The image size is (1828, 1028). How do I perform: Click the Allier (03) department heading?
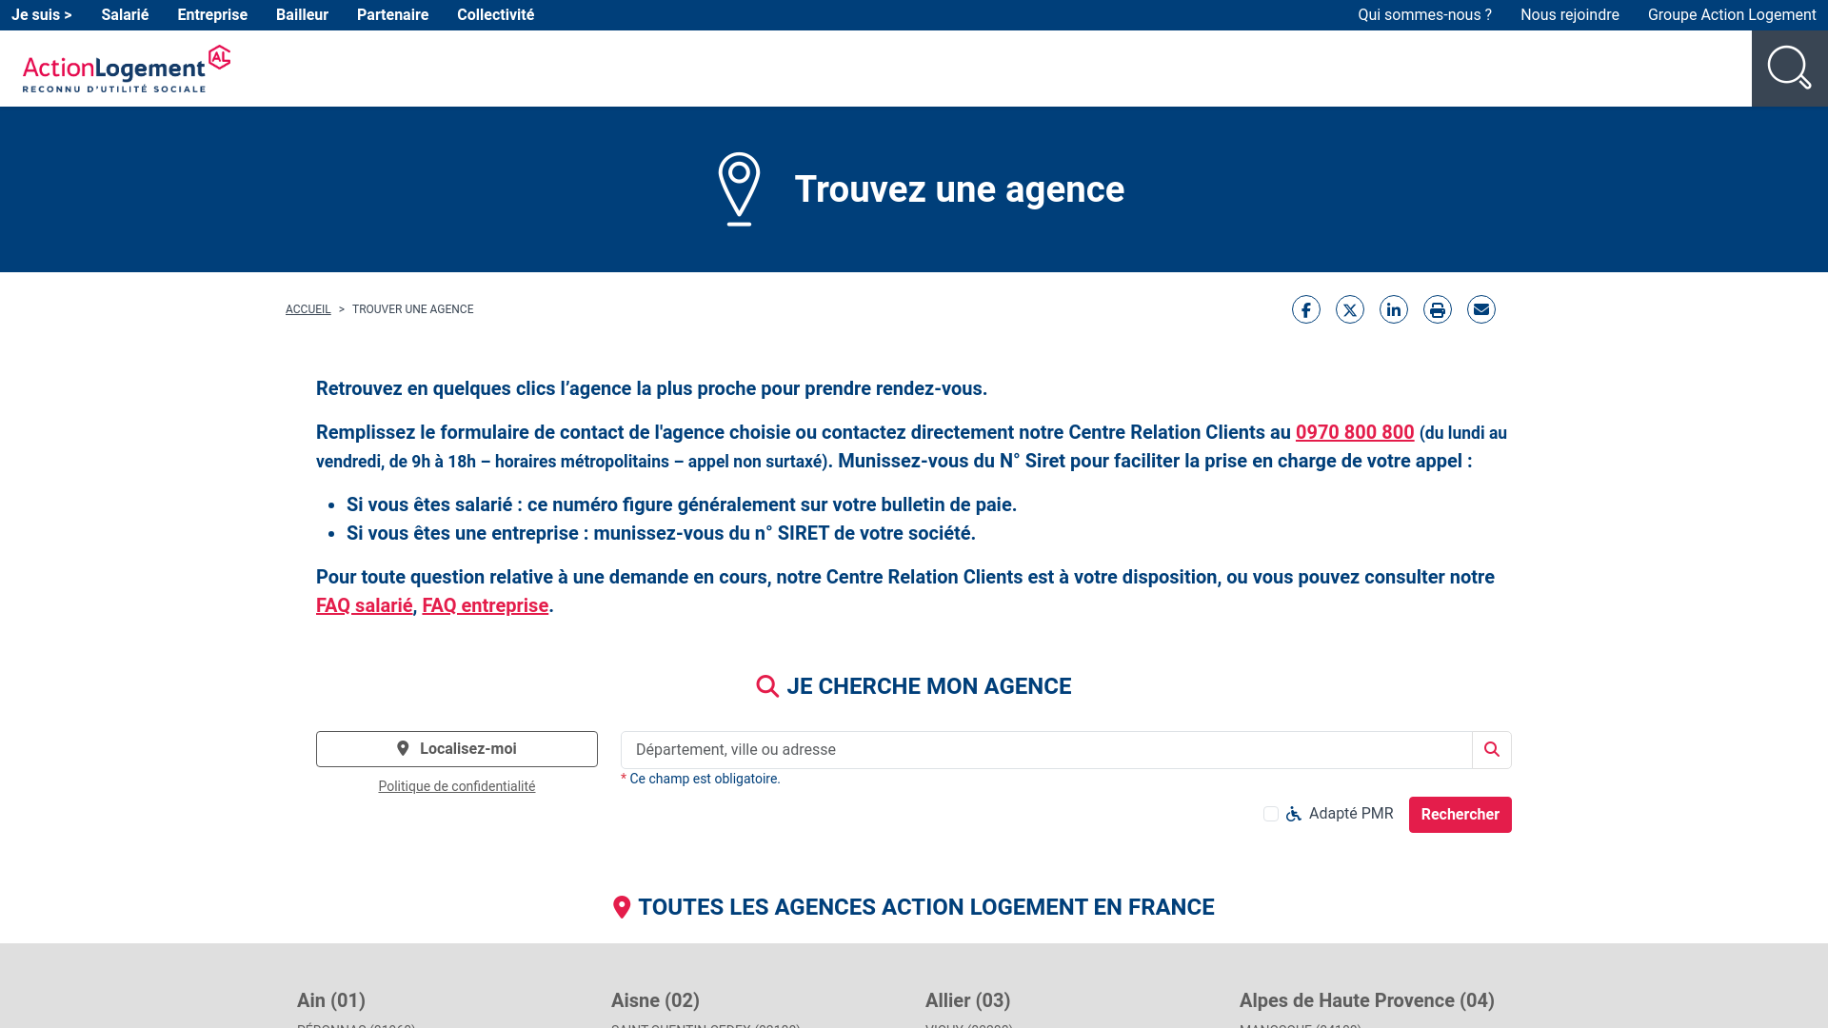pyautogui.click(x=967, y=1000)
